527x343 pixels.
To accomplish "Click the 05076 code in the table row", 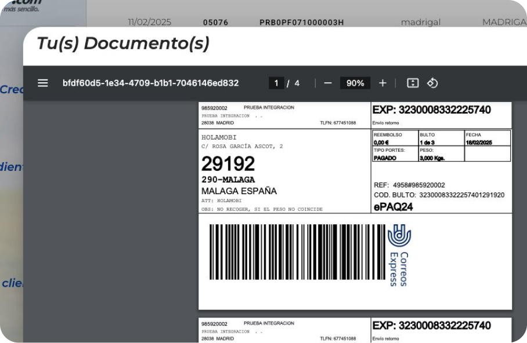I will (215, 23).
